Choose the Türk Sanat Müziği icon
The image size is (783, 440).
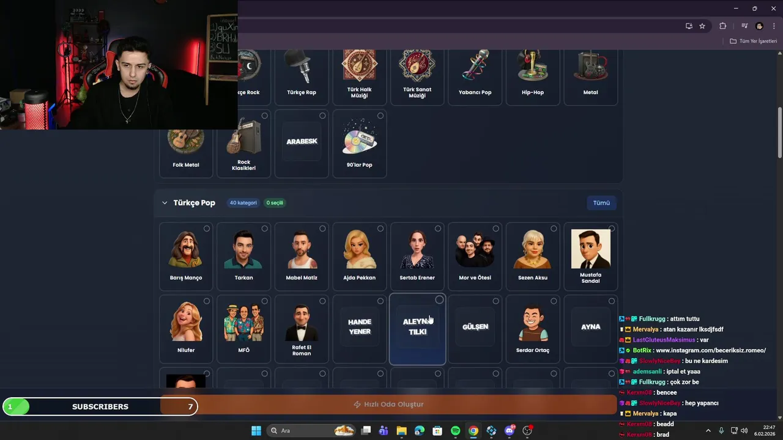pyautogui.click(x=417, y=65)
